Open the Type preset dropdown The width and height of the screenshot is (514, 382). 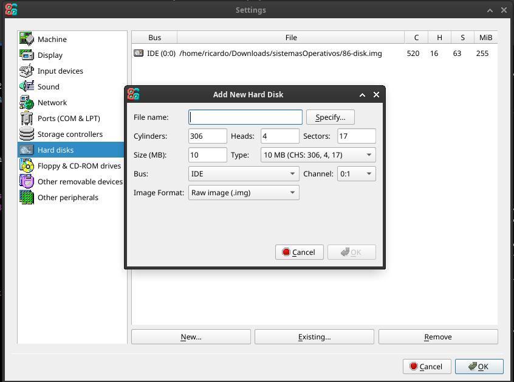pyautogui.click(x=318, y=155)
